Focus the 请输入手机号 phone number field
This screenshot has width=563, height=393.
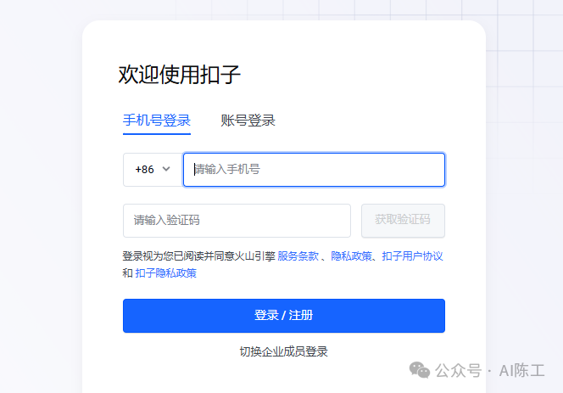click(314, 170)
